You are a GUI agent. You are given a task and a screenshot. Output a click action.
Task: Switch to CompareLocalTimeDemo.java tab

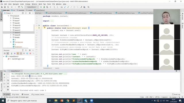77,13
